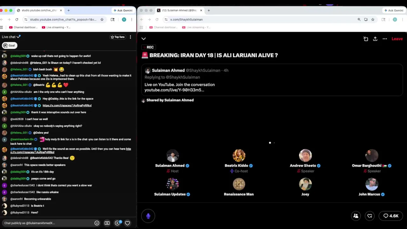Open the 4.6K comments in Space
Screen dimensions: 407x229
[x=391, y=216]
